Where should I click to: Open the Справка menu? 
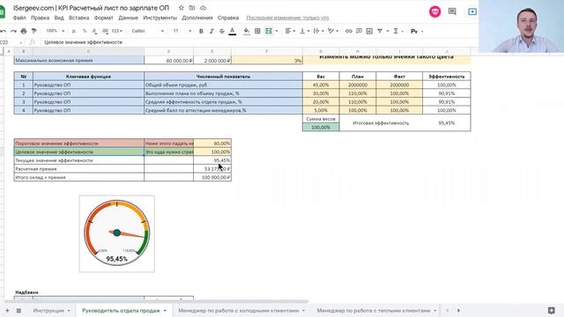[x=228, y=18]
